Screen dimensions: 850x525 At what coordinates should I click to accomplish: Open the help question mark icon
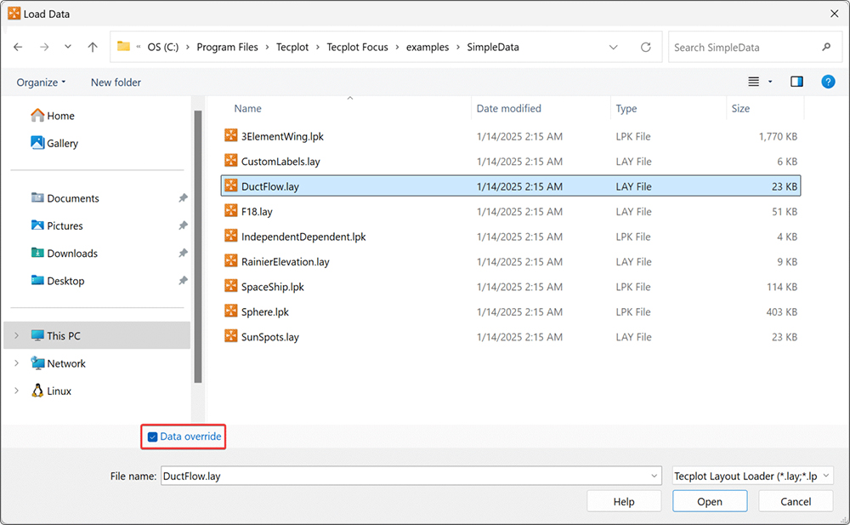click(828, 83)
